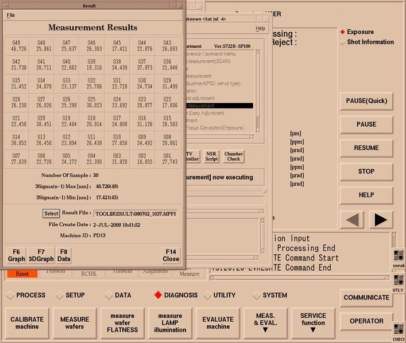Click the Chamber Check button
The height and width of the screenshot is (343, 406).
[x=234, y=156]
